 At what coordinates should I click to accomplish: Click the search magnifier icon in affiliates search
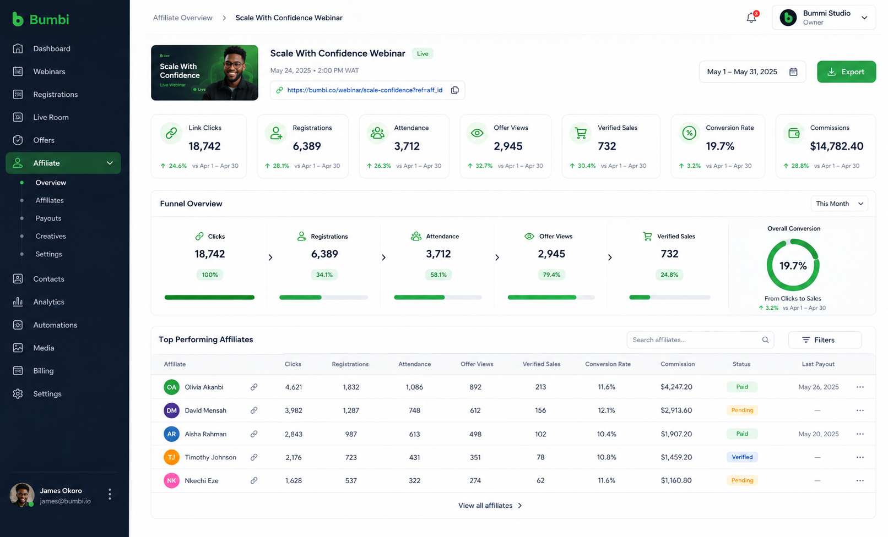coord(765,340)
